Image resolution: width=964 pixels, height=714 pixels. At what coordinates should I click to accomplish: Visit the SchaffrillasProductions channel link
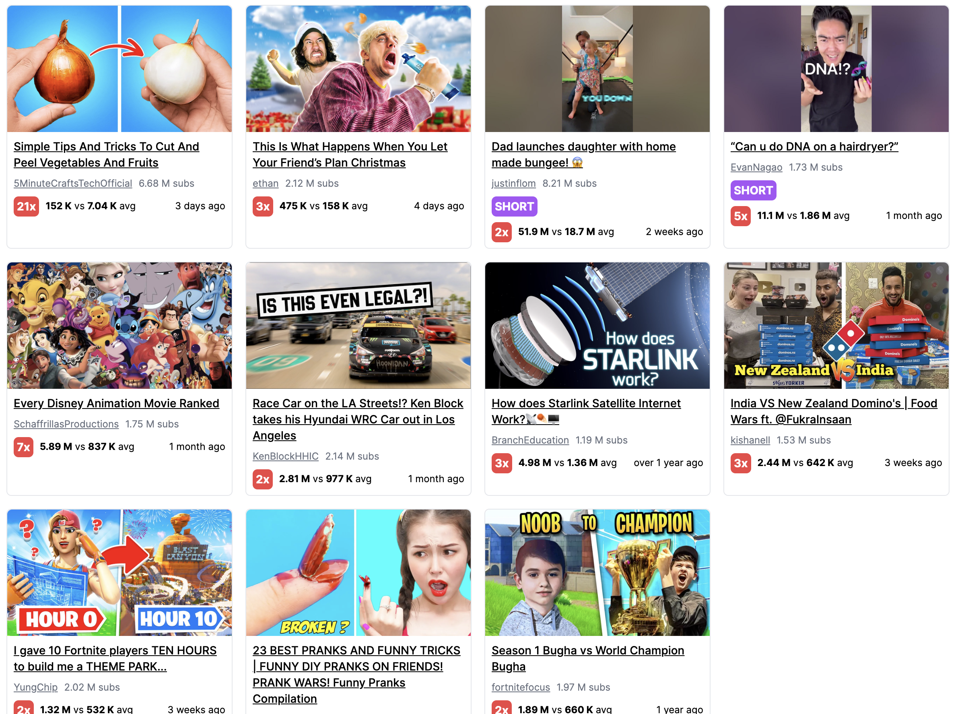coord(66,424)
